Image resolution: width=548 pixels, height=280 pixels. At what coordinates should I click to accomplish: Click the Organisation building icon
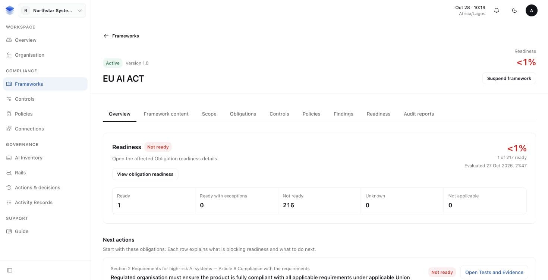(9, 55)
